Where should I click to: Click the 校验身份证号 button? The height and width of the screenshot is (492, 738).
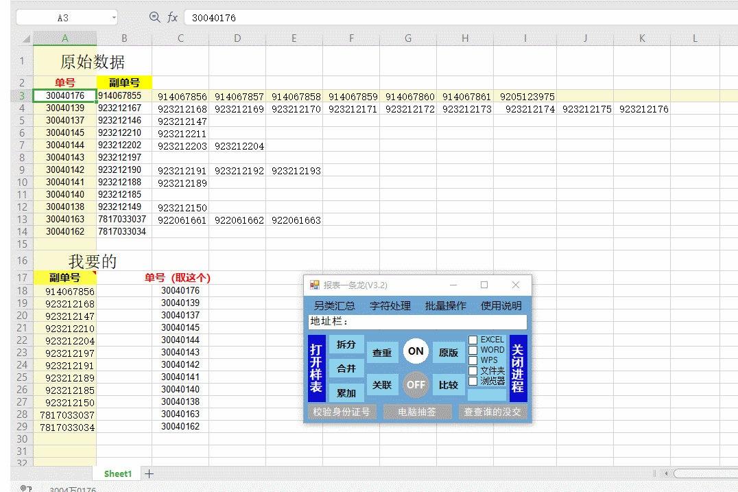pos(342,412)
